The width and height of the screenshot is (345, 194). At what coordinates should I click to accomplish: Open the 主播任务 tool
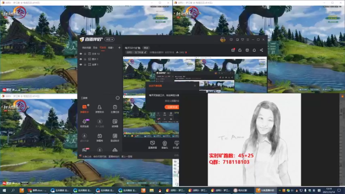[x=115, y=109]
